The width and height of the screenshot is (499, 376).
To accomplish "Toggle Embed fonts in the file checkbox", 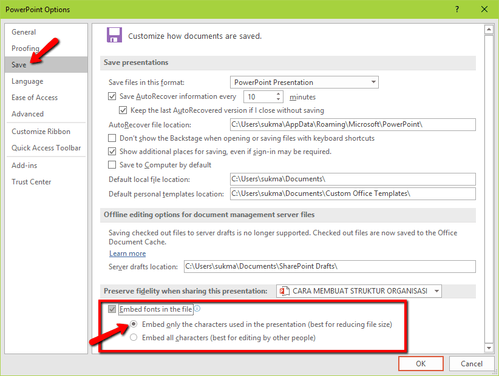I will [x=112, y=309].
